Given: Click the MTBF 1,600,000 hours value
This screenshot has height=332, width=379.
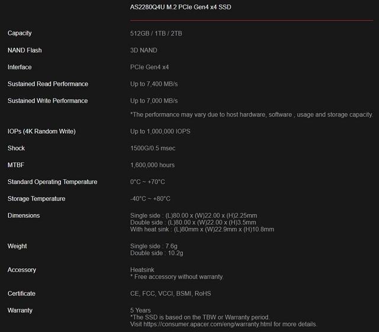Looking at the screenshot, I should pyautogui.click(x=152, y=165).
